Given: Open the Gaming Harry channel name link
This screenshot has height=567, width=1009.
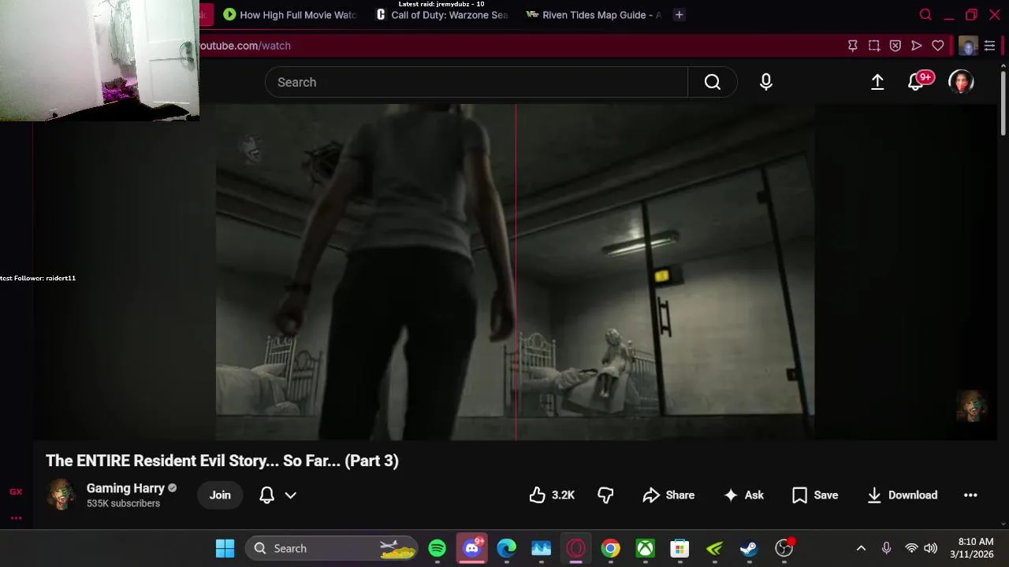Looking at the screenshot, I should coord(125,488).
